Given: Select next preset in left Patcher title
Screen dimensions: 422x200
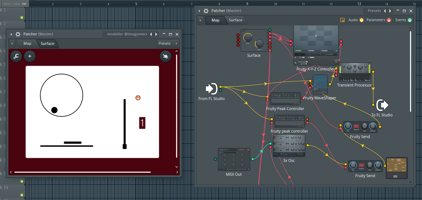Looking at the screenshot, I should [156, 34].
